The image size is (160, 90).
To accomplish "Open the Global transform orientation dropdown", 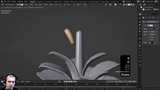I will point(68,4).
